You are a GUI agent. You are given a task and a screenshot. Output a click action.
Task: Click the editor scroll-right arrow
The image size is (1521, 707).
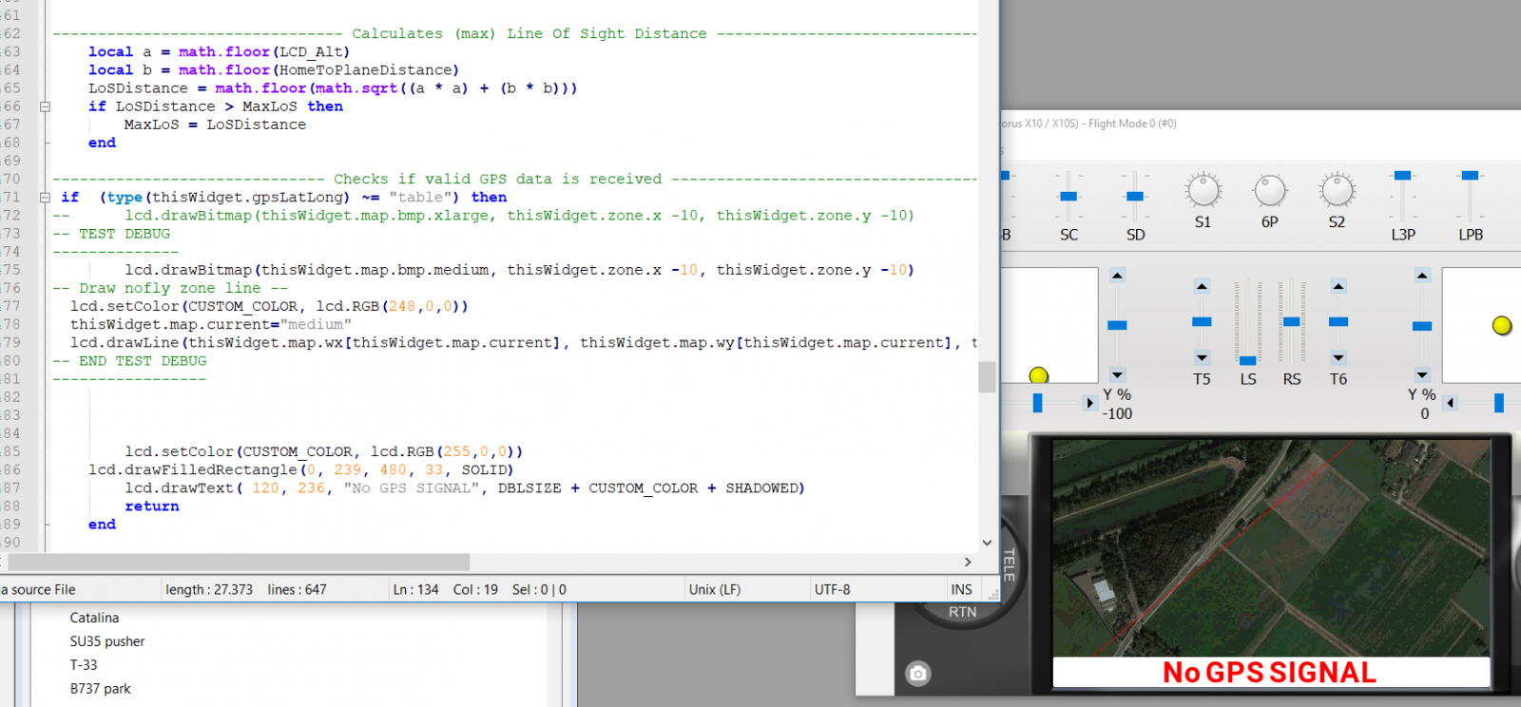pos(968,563)
